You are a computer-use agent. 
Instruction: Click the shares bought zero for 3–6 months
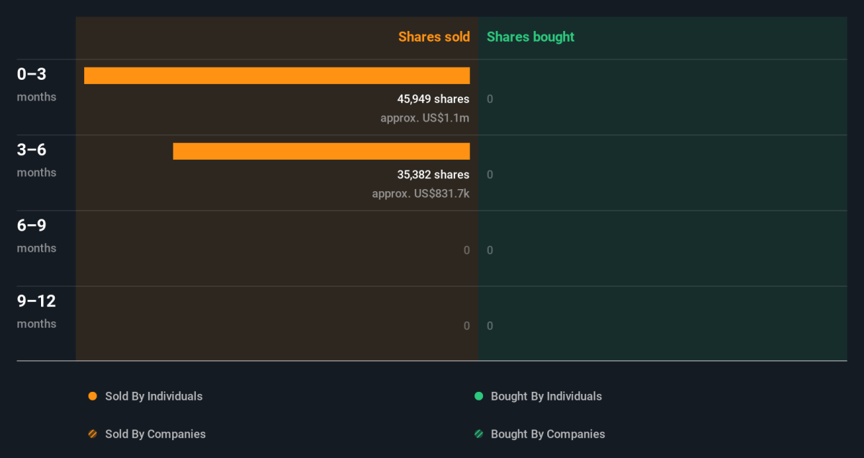pos(490,175)
